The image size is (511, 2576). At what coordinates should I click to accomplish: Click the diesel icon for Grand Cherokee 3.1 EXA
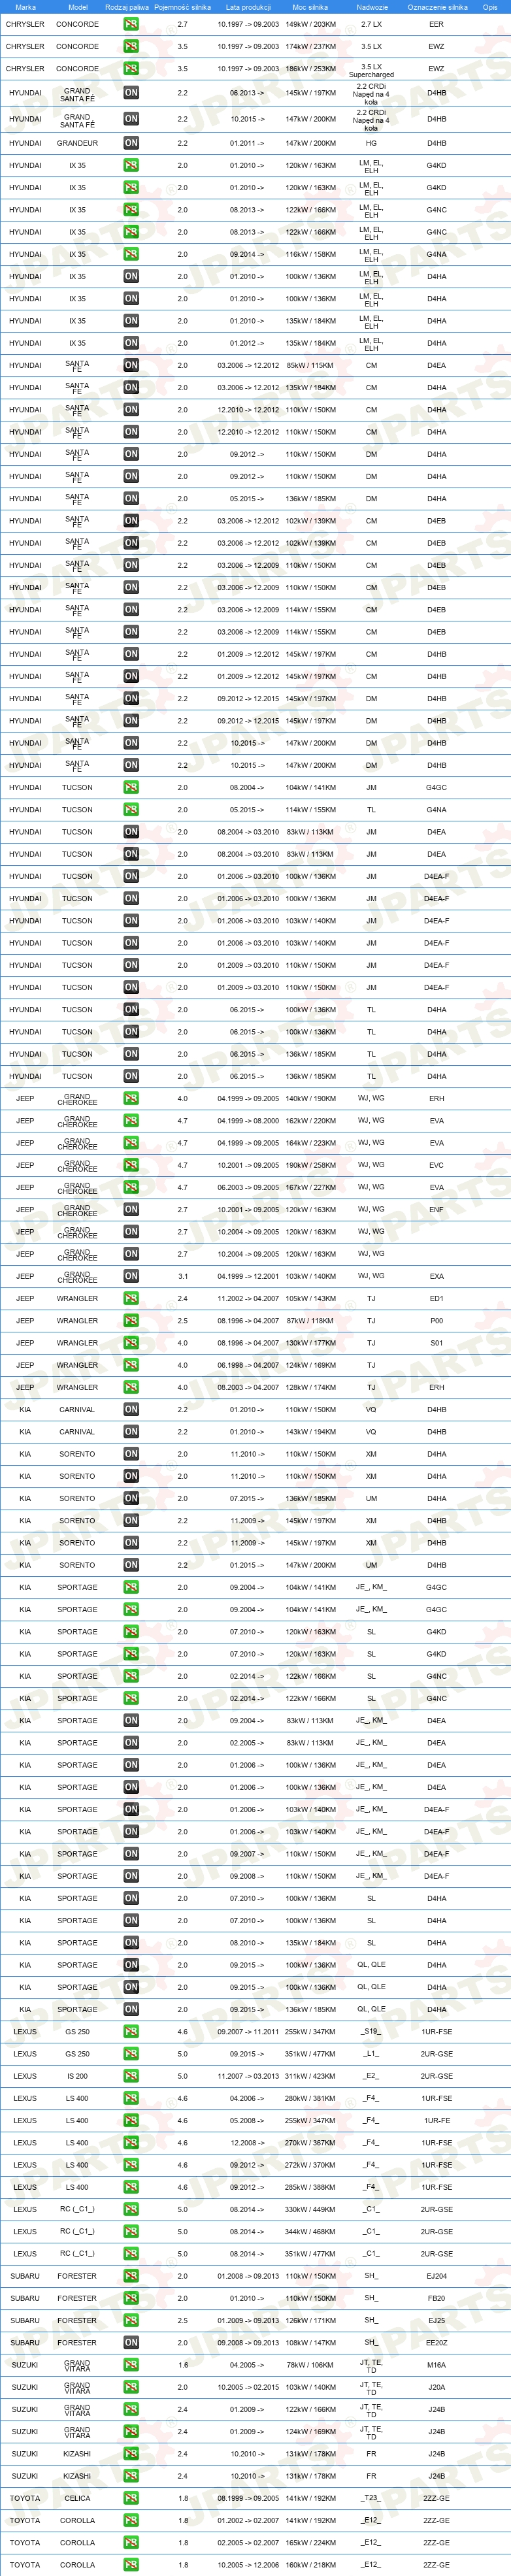(131, 1276)
